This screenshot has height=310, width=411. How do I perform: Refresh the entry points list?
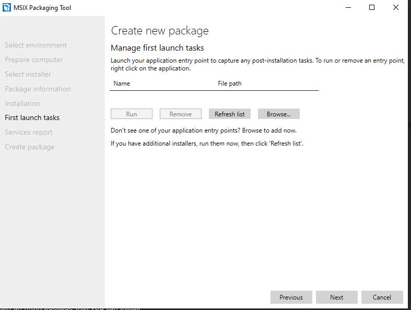pyautogui.click(x=230, y=114)
